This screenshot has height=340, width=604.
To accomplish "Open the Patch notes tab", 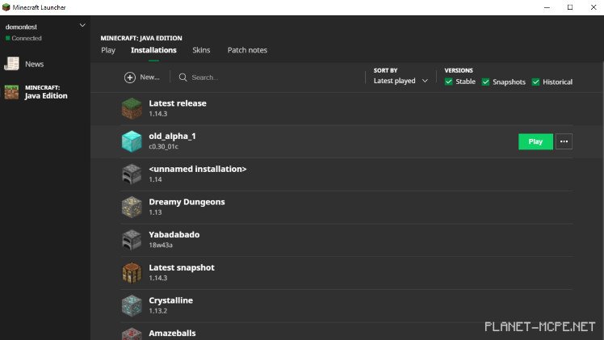I will [247, 50].
